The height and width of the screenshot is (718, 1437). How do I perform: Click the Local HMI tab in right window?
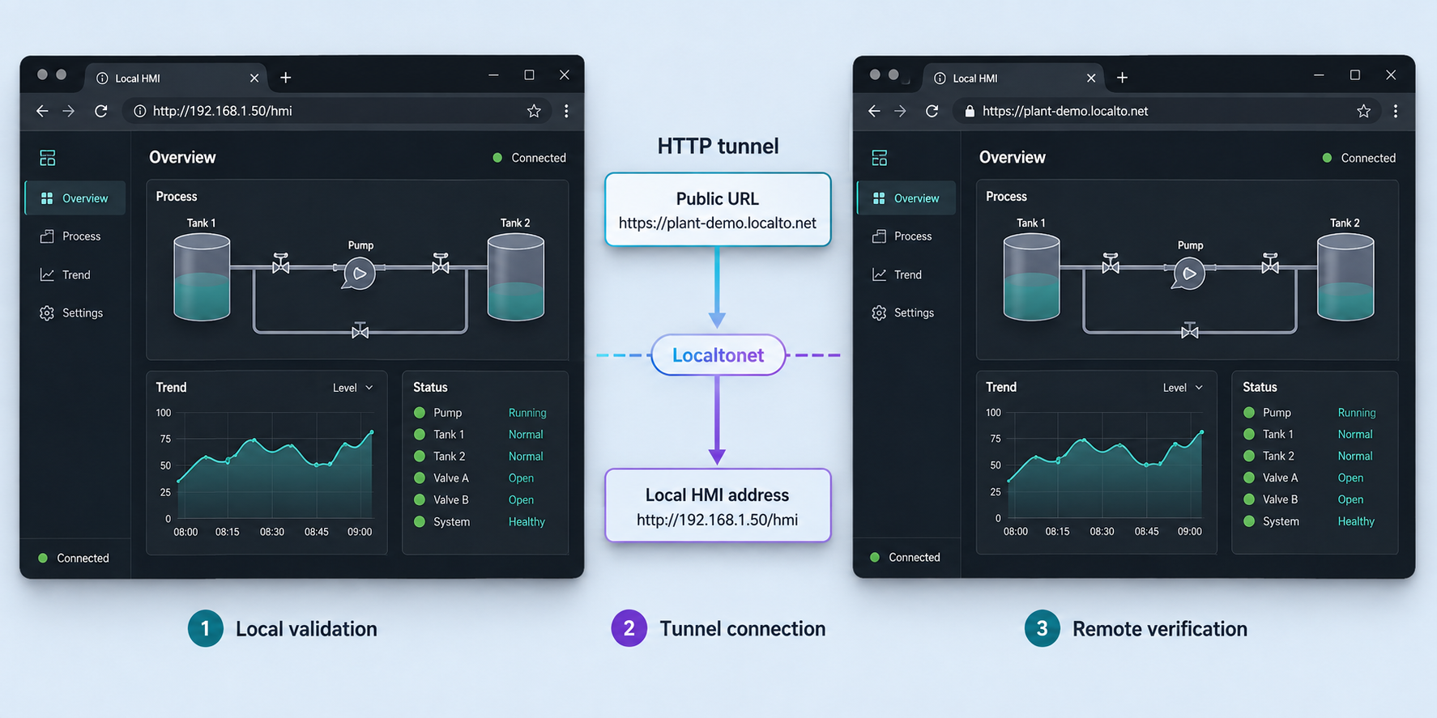[x=1013, y=78]
